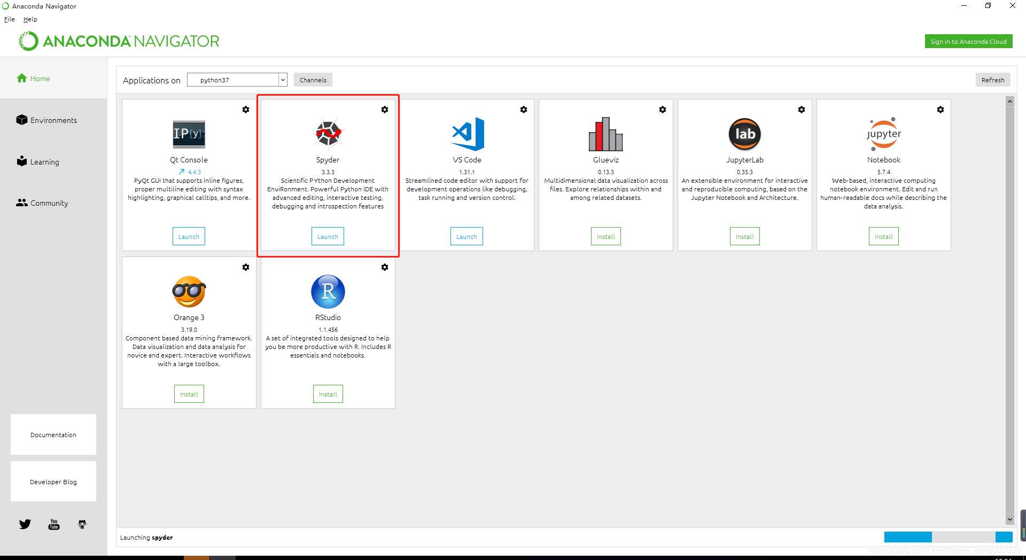Click scrollbar down arrow in applications pane

point(1010,519)
